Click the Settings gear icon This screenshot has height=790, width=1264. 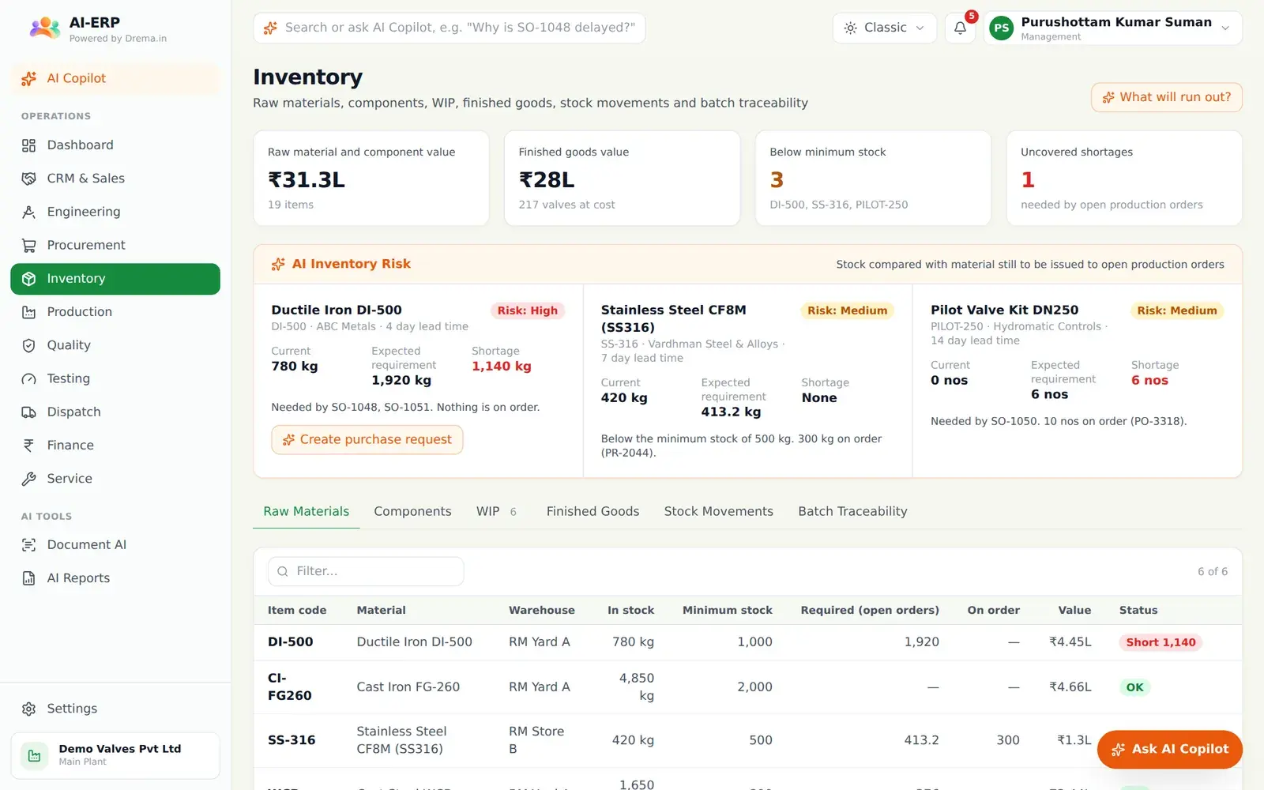(x=29, y=709)
